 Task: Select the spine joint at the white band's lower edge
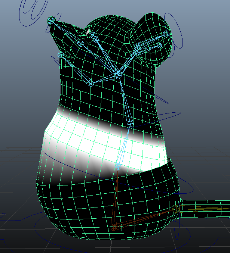point(119,166)
